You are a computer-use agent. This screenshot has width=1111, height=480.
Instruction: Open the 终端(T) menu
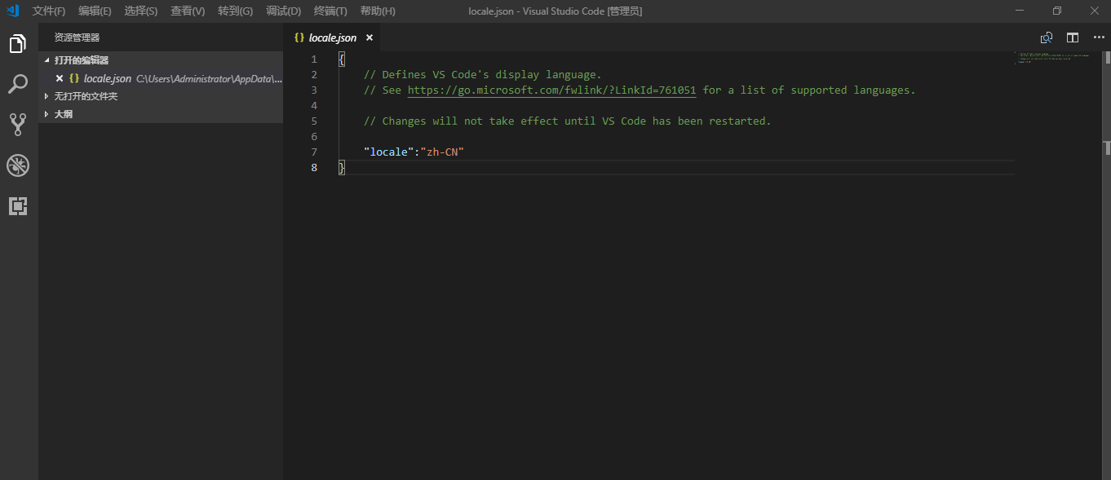330,11
